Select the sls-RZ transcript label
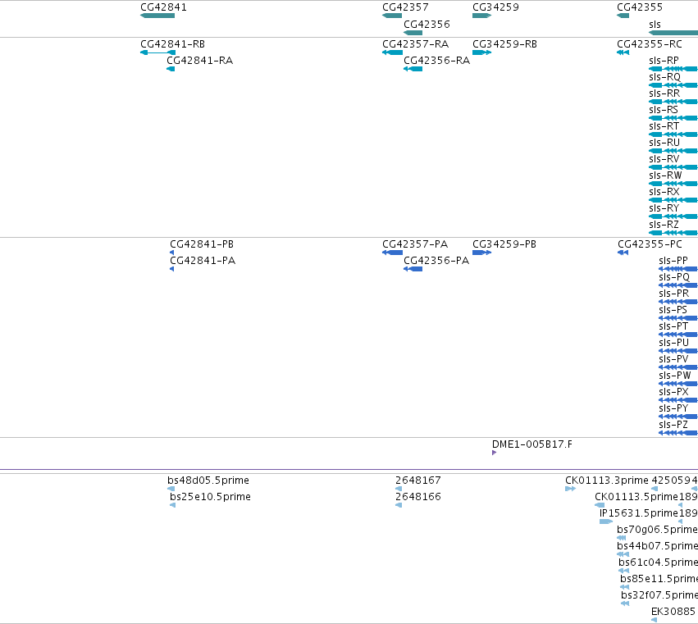Screen dimensions: 698x624 click(x=664, y=225)
